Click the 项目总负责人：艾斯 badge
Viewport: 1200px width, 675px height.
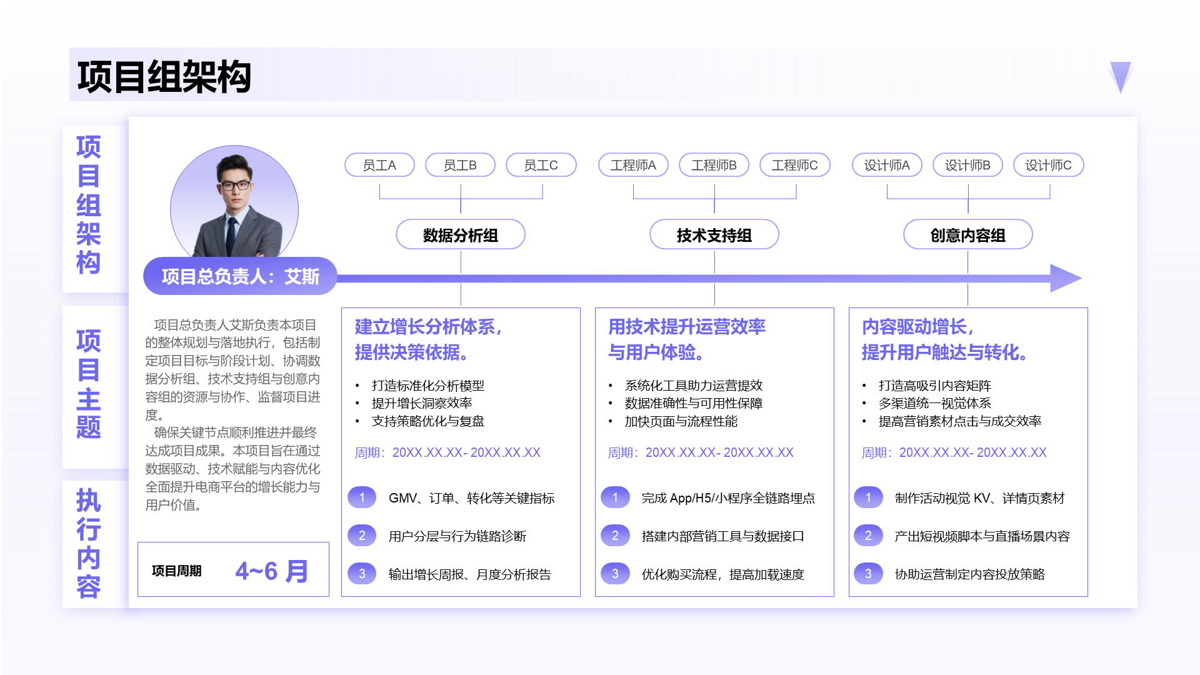240,276
